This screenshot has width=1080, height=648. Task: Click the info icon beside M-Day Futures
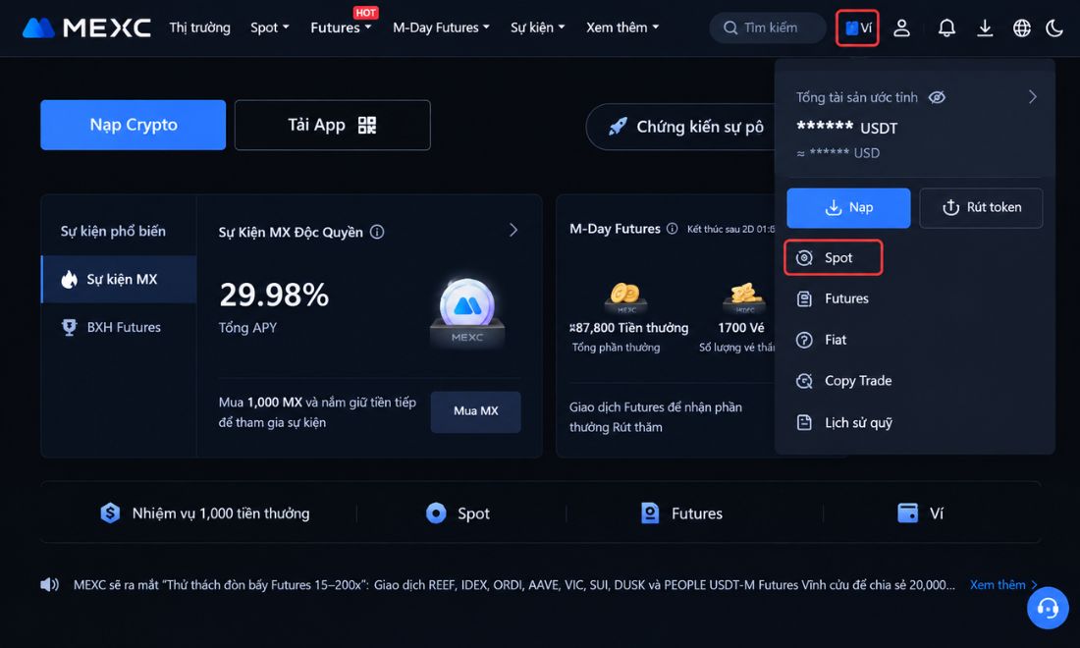point(672,229)
